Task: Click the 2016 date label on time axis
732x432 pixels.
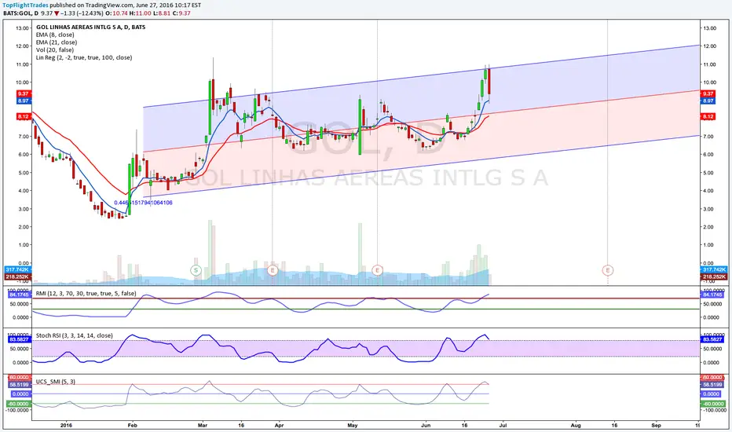Action: [x=66, y=426]
